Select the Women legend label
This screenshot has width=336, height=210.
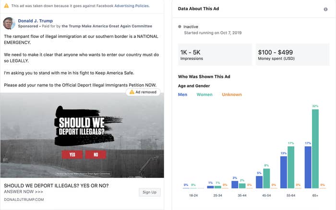click(204, 94)
